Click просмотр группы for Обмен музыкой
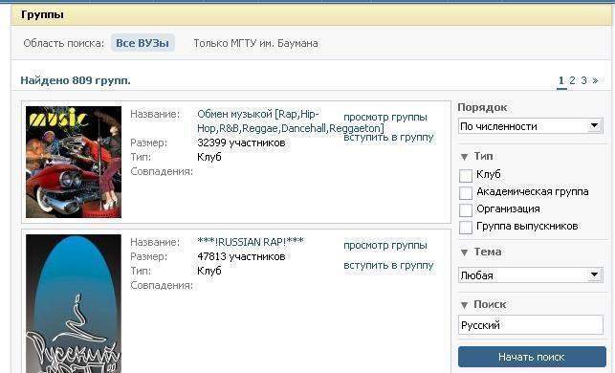This screenshot has width=615, height=373. click(x=385, y=118)
